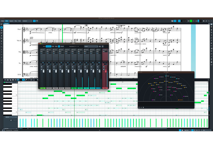Select the pencil draw tool in key editor
Screen dimensions: 213x149
(x=26, y=80)
